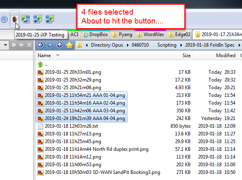Expand the arrow after the Directory Opus breadcrumb
Viewport: 242px width, 180px height.
tap(128, 45)
